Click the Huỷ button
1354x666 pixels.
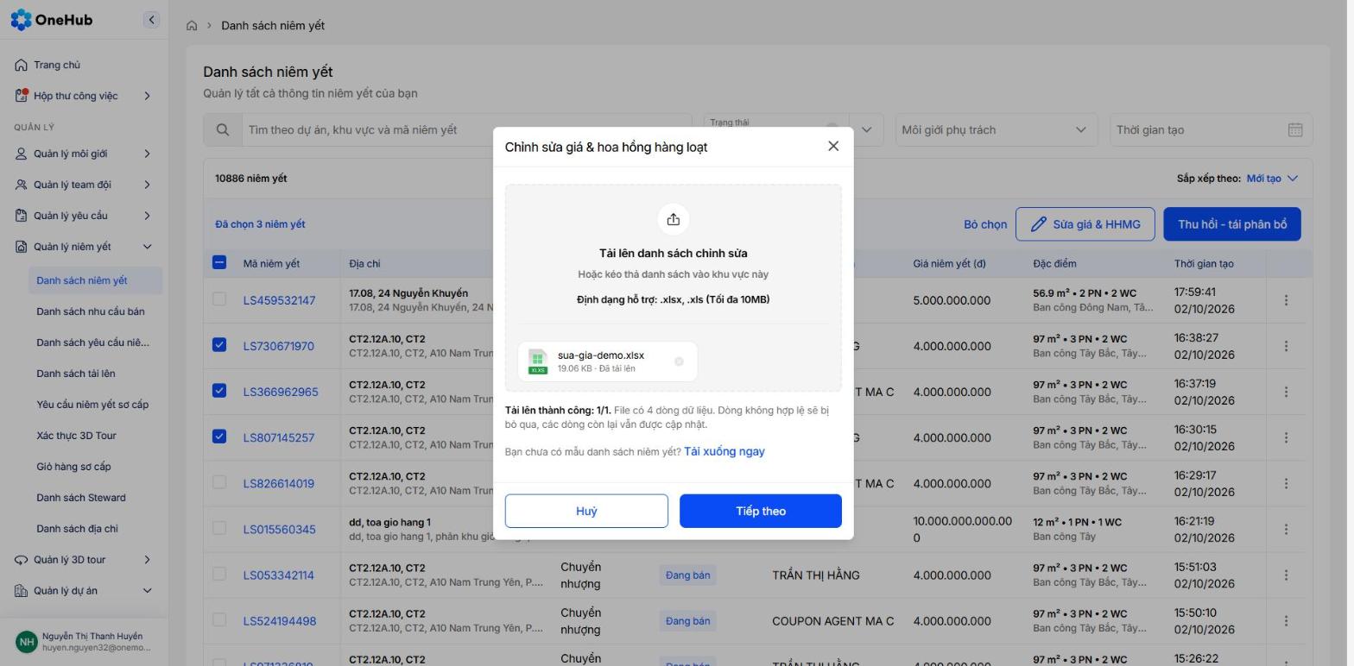[586, 511]
